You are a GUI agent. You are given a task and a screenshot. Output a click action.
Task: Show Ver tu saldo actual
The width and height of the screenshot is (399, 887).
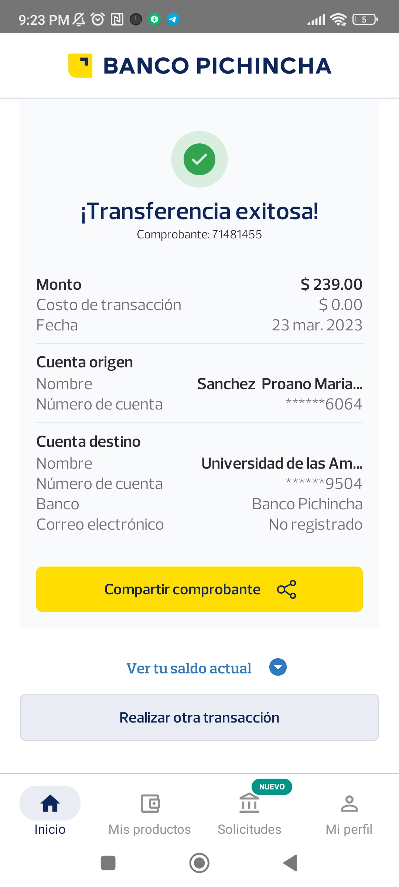pyautogui.click(x=189, y=668)
